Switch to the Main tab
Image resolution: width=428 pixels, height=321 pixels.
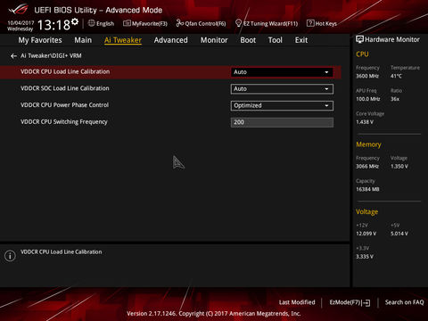pyautogui.click(x=83, y=40)
